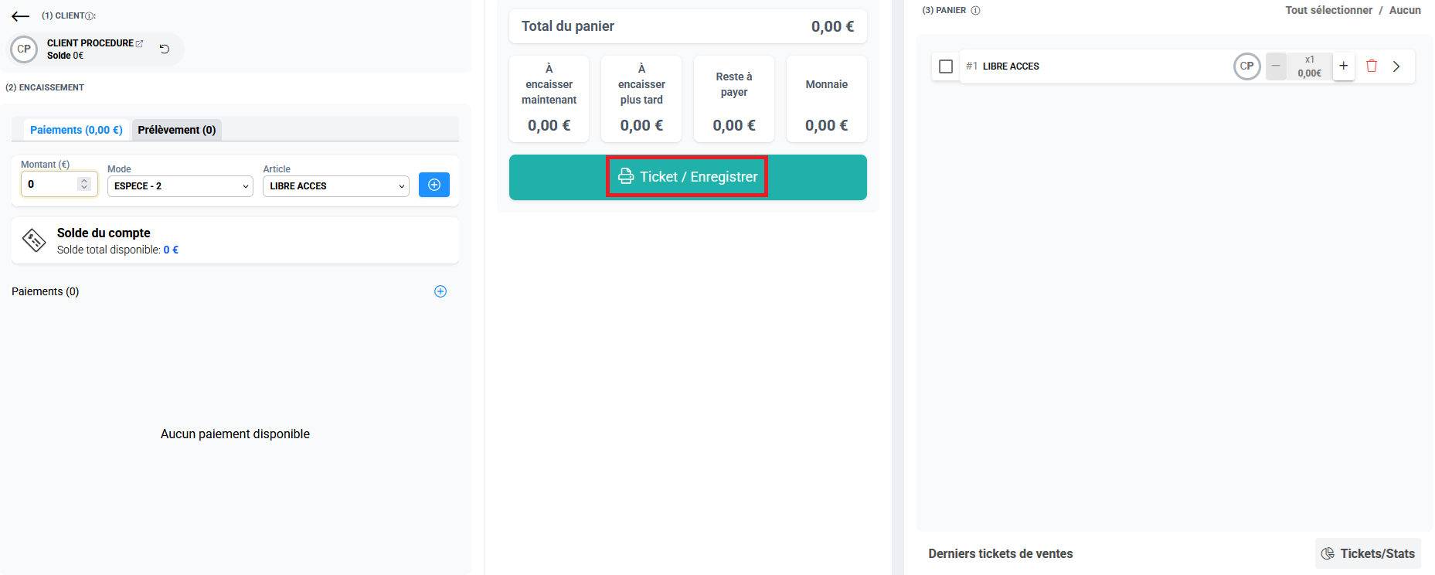Select the Paiements (0,00 €) tab
This screenshot has height=575, width=1435.
[76, 130]
